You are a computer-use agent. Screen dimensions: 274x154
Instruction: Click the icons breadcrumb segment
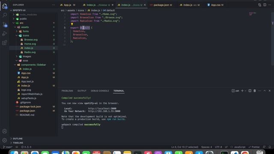(81, 10)
